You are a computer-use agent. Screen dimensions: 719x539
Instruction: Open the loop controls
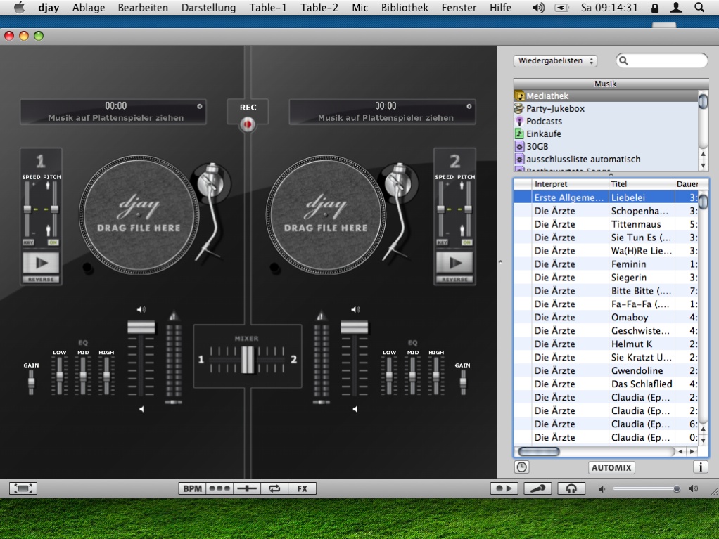click(x=274, y=488)
